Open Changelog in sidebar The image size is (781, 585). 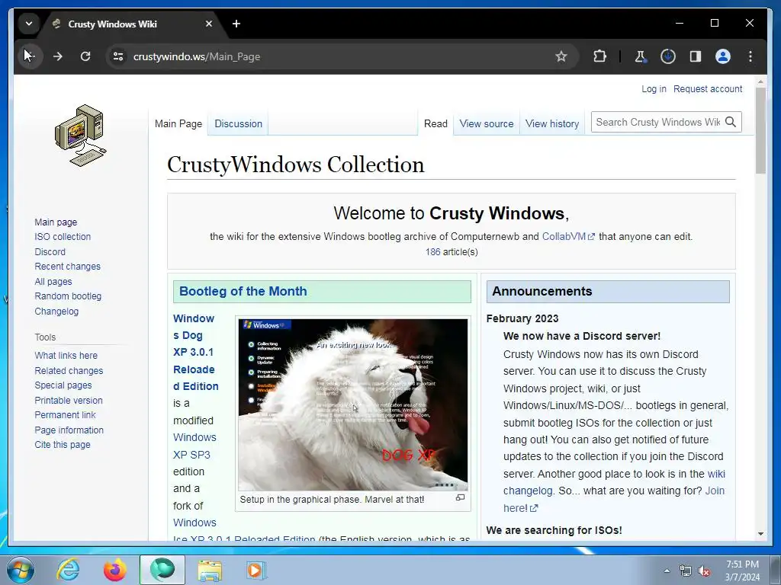click(x=56, y=312)
